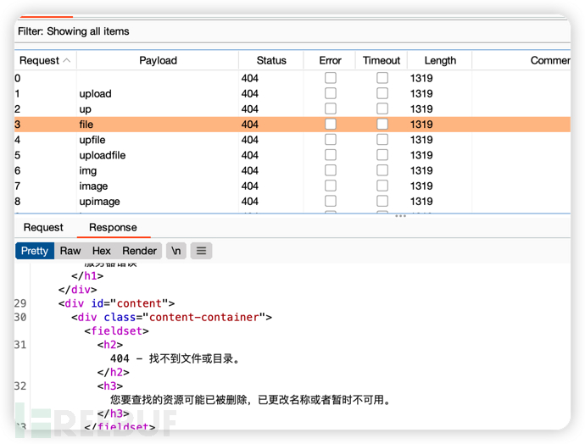Click the div id="content" line in response

click(116, 303)
